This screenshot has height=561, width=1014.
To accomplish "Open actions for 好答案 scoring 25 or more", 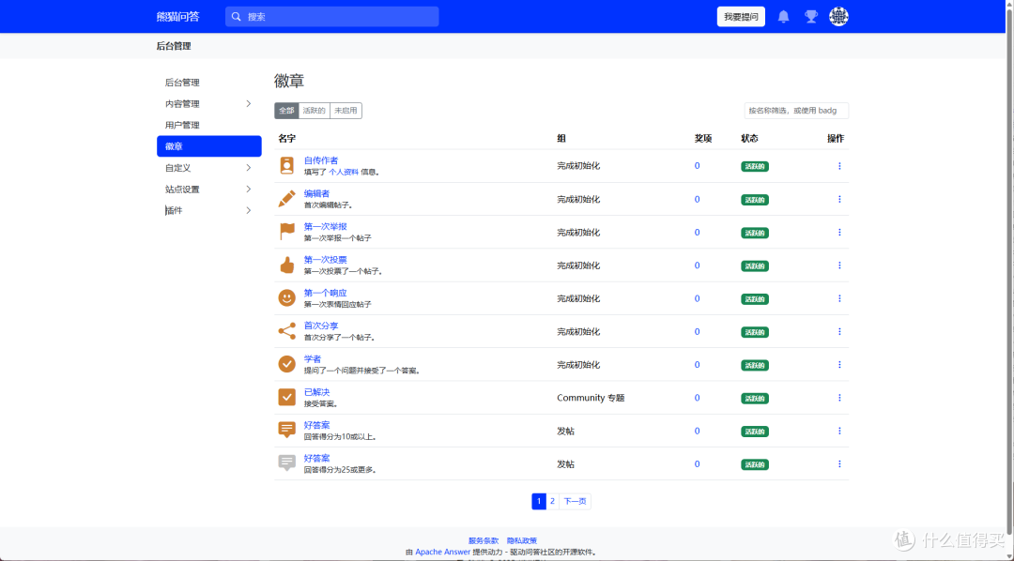I will (839, 464).
